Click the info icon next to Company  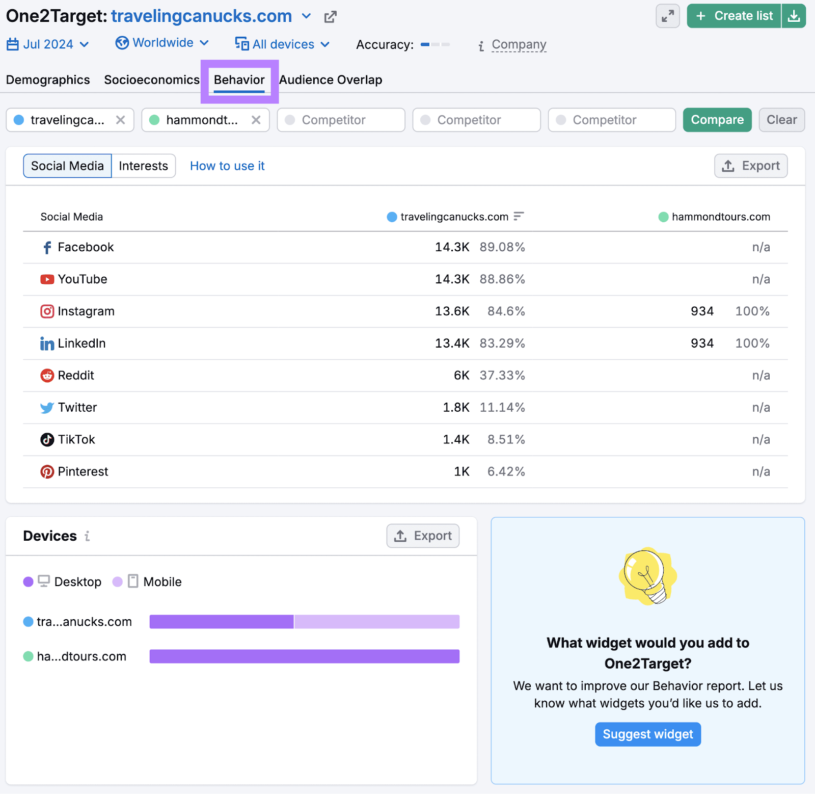pyautogui.click(x=481, y=46)
